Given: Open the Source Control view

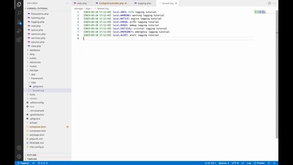Looking at the screenshot, I should point(19,22).
